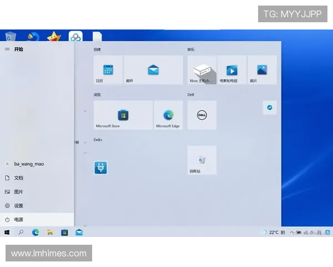Open taskbar search magnifier
Image resolution: width=333 pixels, height=267 pixels.
click(21, 233)
